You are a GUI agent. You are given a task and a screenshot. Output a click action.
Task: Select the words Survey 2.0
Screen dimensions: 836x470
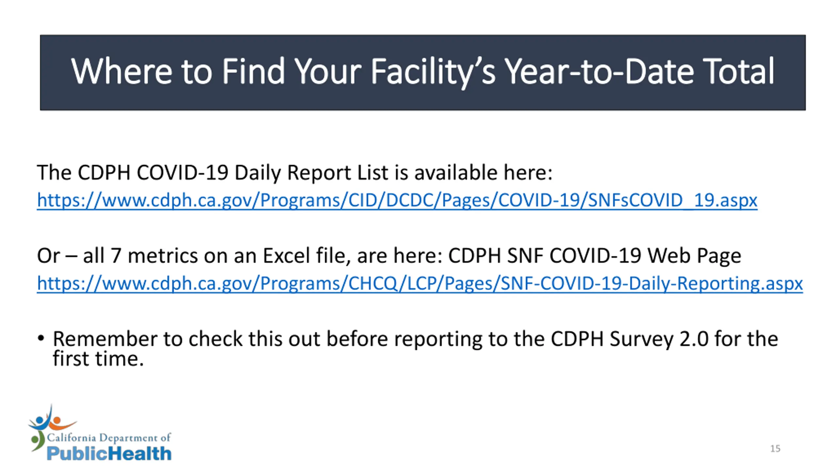(x=659, y=339)
